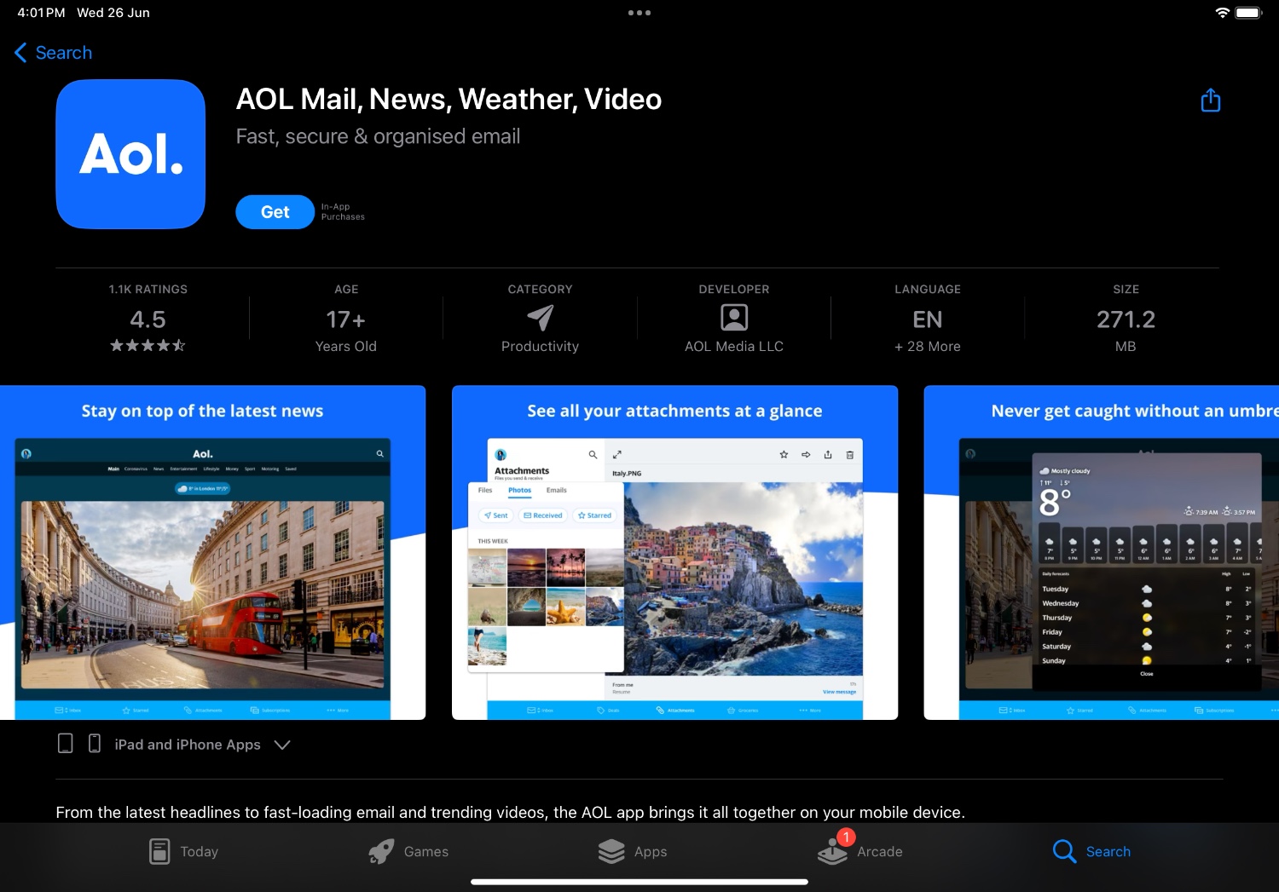Open the Arcade tab
Viewport: 1279px width, 892px height.
pos(860,851)
